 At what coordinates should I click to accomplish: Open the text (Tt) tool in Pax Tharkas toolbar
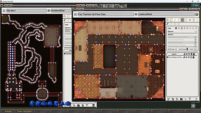click(x=197, y=20)
